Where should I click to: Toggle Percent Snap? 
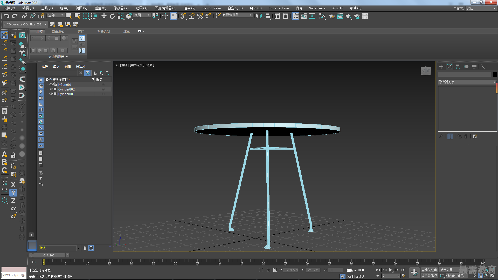tap(200, 16)
